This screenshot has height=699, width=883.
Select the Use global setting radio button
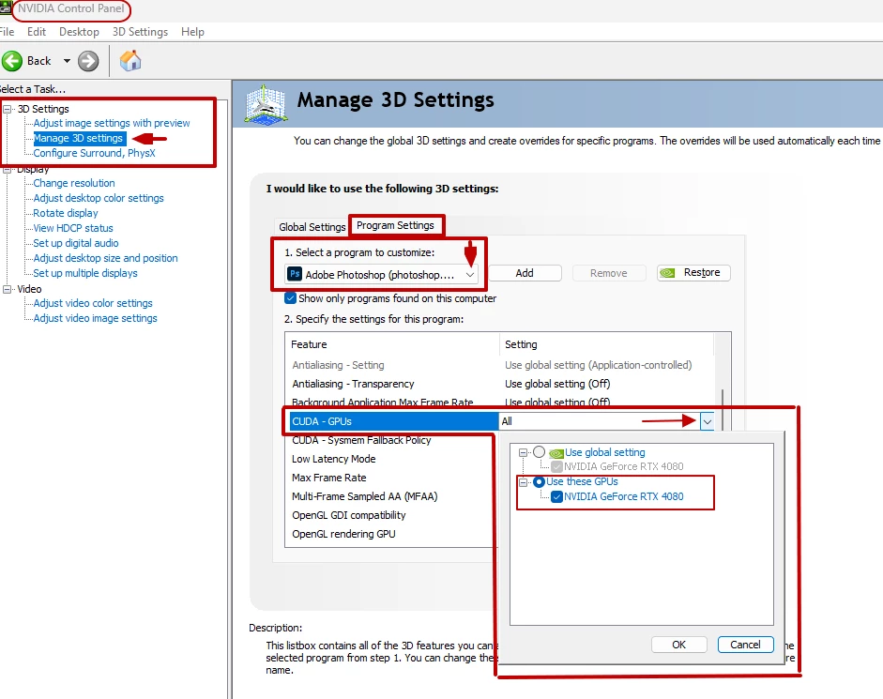(x=540, y=451)
